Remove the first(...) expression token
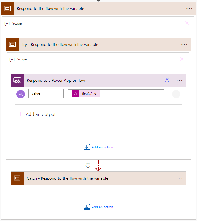The image size is (197, 221). 95,94
